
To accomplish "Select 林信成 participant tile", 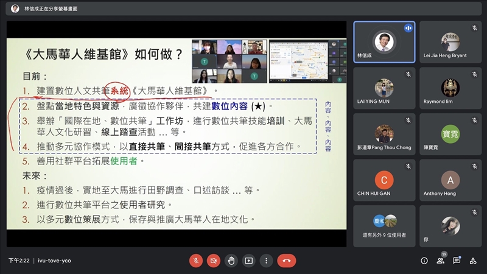I will [x=384, y=42].
